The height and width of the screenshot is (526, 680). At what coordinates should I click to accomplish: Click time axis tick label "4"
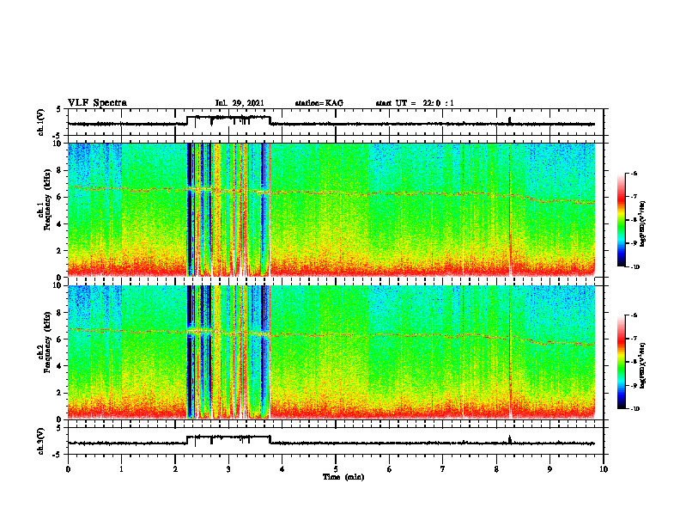pyautogui.click(x=282, y=469)
